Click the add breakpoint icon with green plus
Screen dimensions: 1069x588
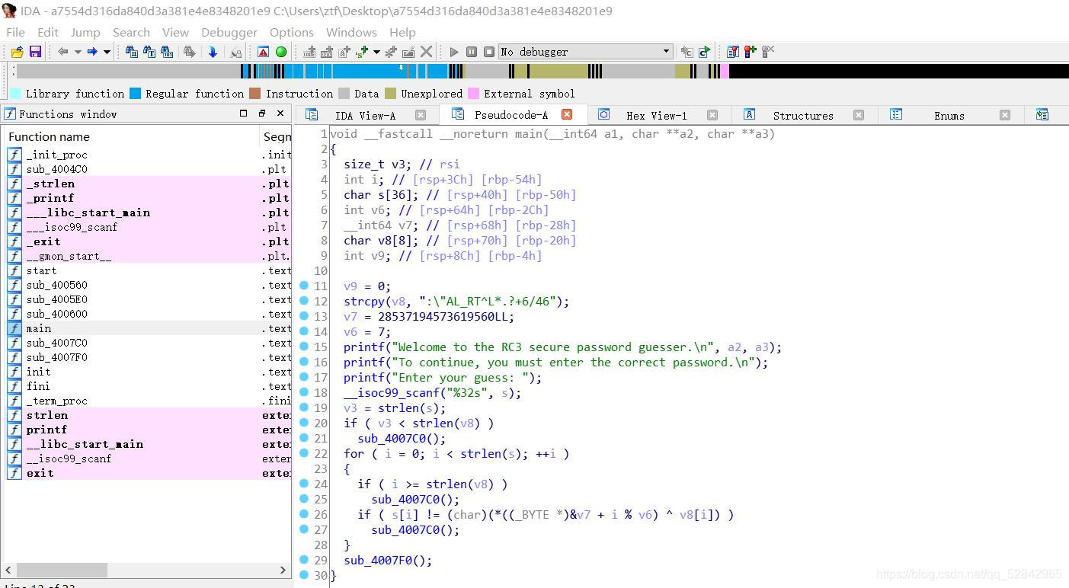(x=751, y=52)
